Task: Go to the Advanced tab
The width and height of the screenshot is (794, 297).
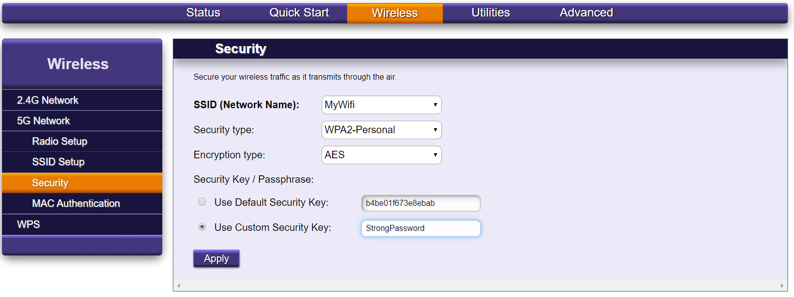Action: 586,13
